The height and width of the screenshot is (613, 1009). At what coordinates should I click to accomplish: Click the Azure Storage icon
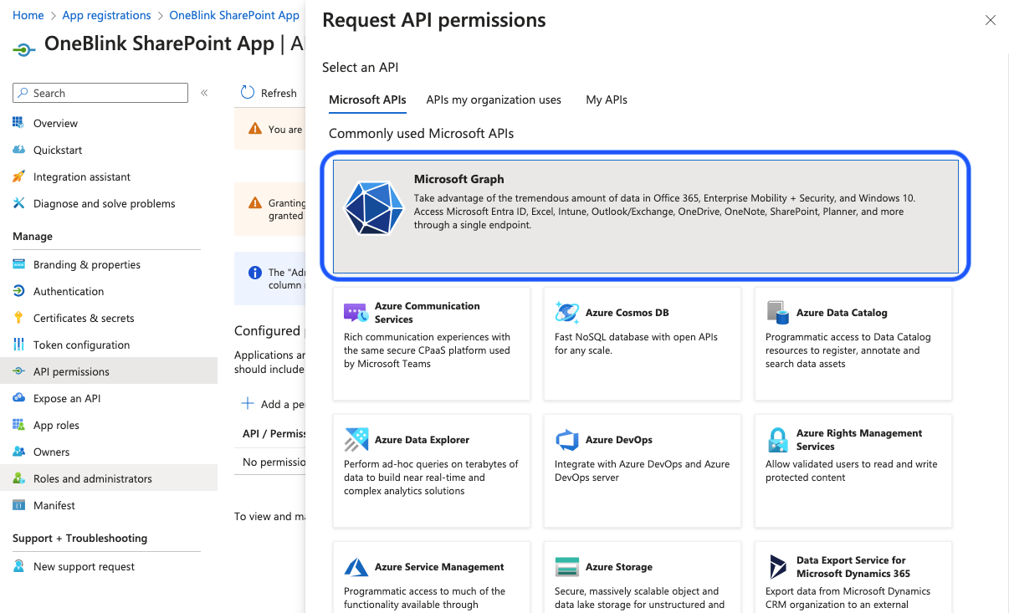(x=566, y=567)
